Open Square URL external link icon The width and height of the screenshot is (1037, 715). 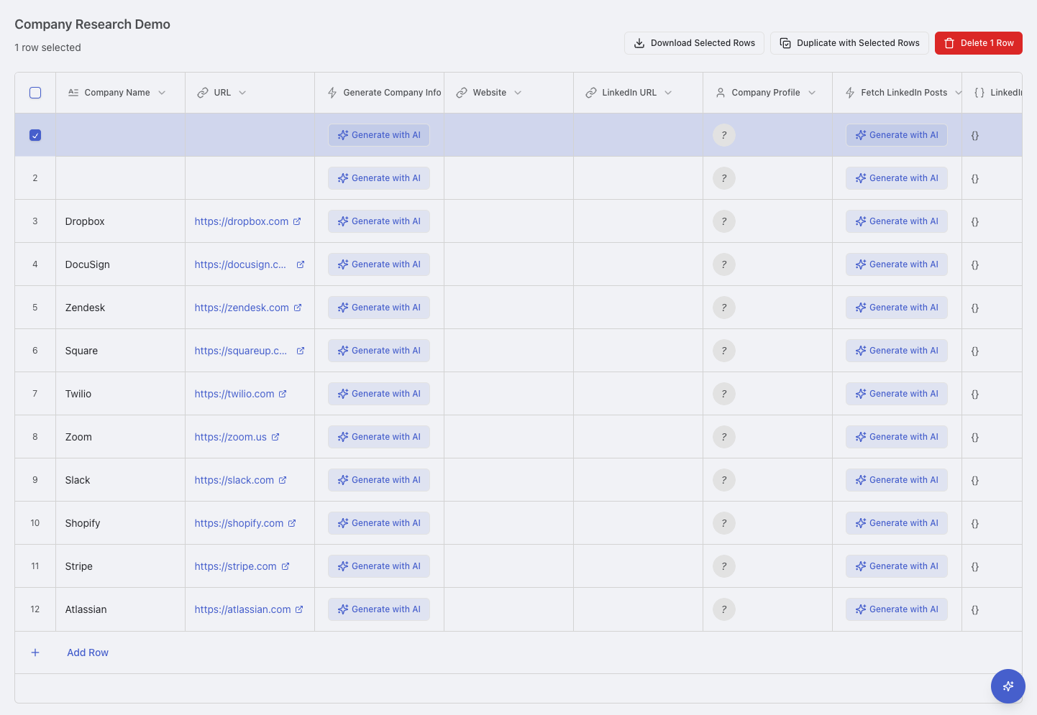click(x=301, y=351)
